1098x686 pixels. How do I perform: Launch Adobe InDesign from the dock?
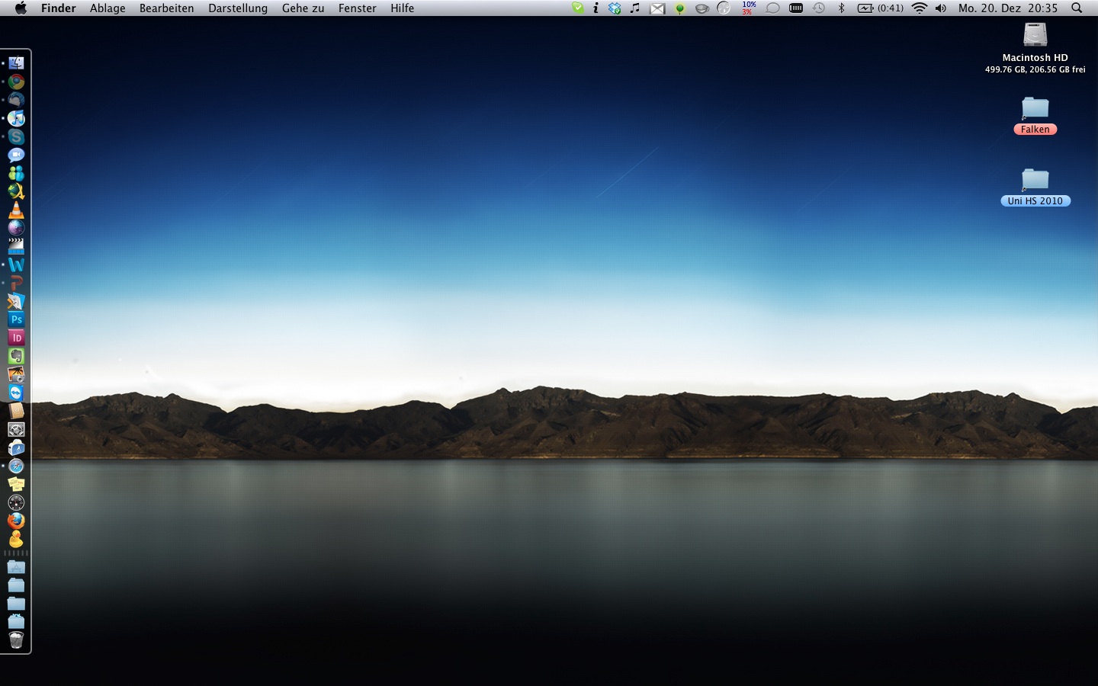coord(16,338)
